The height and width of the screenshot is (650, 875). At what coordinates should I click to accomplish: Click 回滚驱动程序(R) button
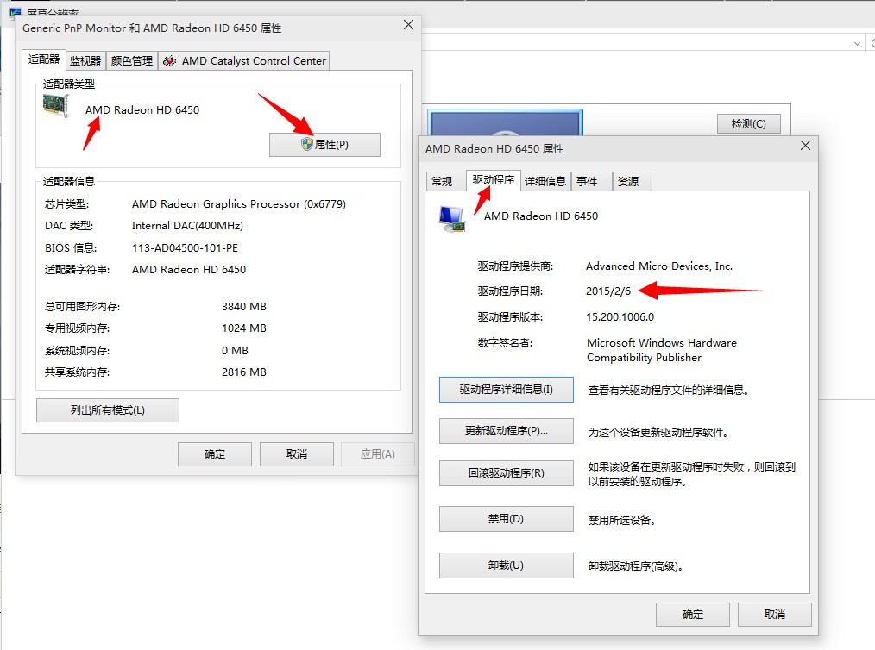coord(507,472)
